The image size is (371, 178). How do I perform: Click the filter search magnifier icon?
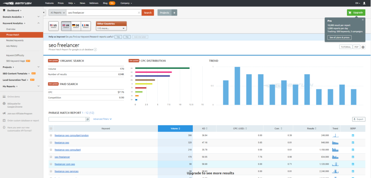[88, 119]
